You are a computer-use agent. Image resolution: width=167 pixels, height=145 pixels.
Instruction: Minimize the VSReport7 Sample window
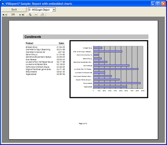(x=153, y=4)
